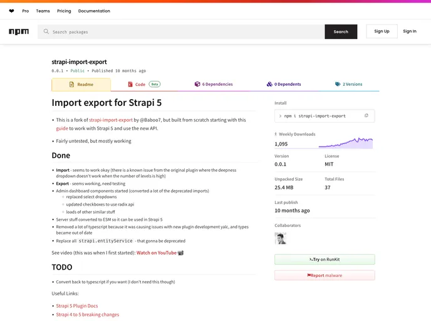Click the Versions tags icon

pos(338,84)
